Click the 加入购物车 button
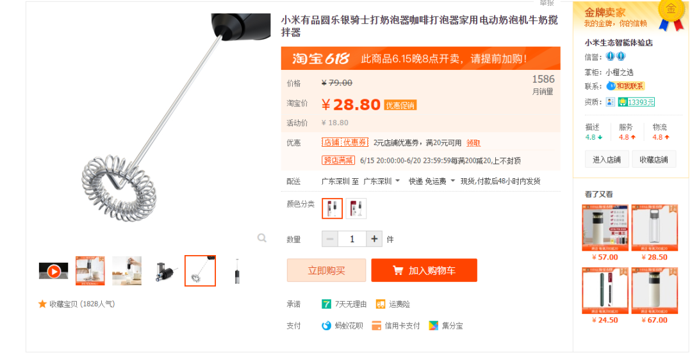 click(x=424, y=270)
